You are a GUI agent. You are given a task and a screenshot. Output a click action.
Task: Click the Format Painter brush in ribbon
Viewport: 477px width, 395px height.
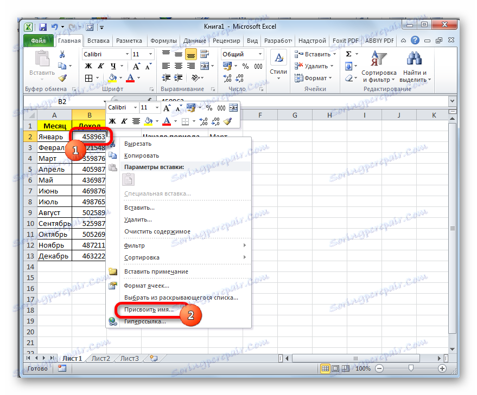62,78
